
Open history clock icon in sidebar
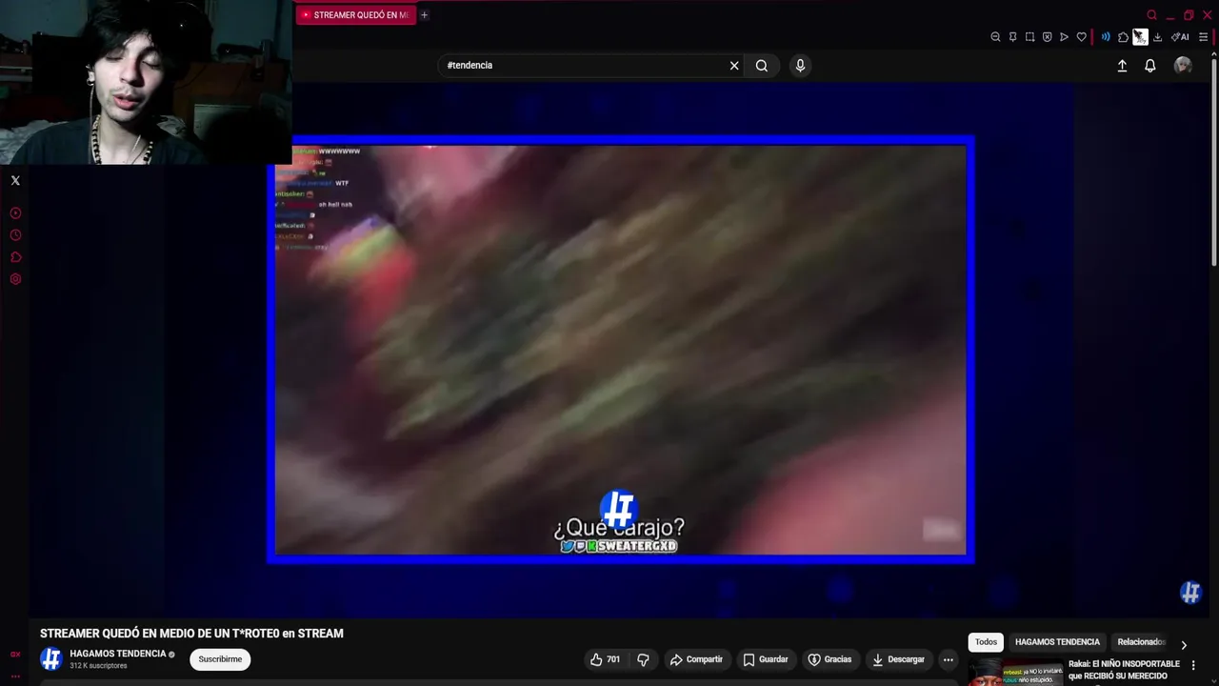pyautogui.click(x=15, y=235)
